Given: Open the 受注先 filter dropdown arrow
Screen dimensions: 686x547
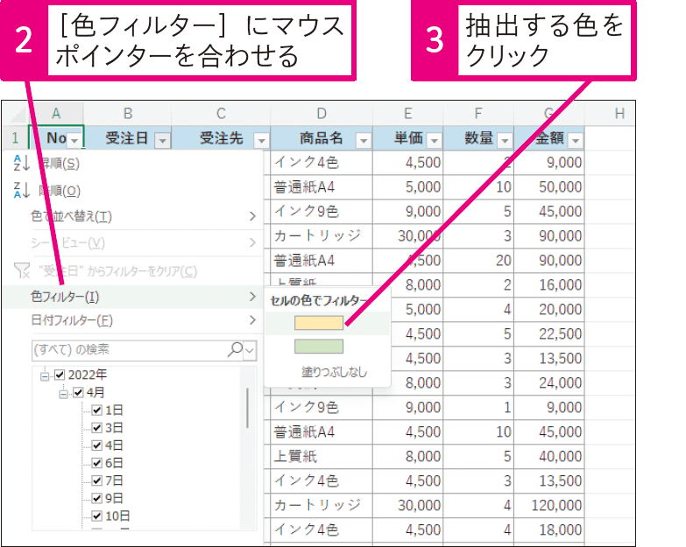Looking at the screenshot, I should coord(262,141).
